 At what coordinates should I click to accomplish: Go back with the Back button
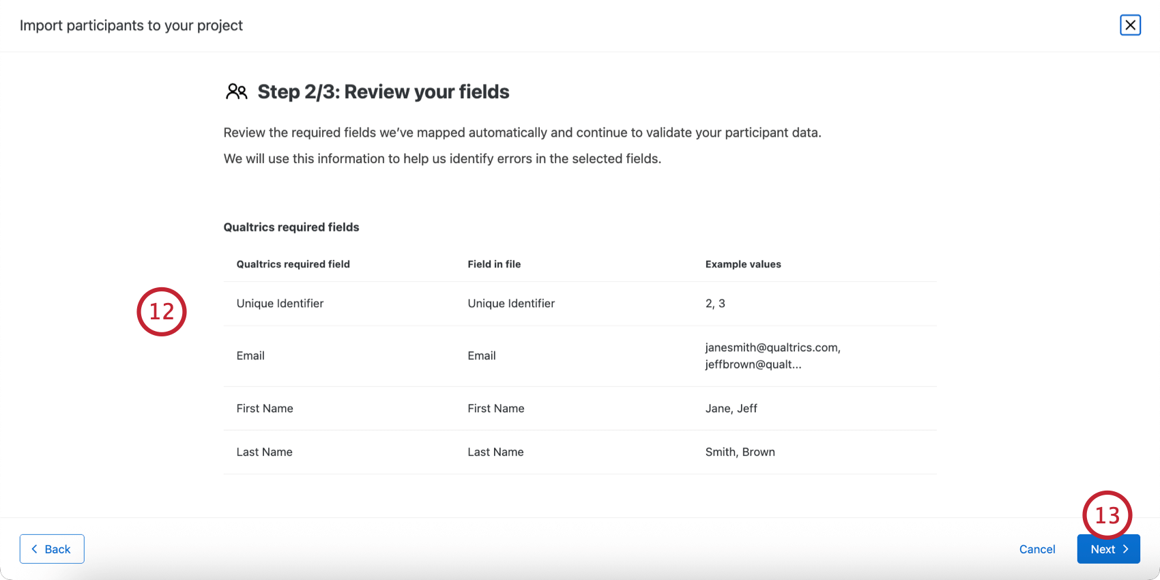click(x=52, y=549)
